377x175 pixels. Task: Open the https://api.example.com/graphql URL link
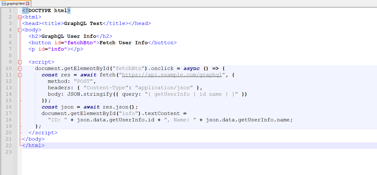pyautogui.click(x=172, y=75)
